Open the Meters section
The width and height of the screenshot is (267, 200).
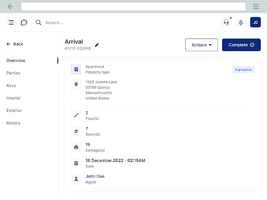tap(14, 123)
